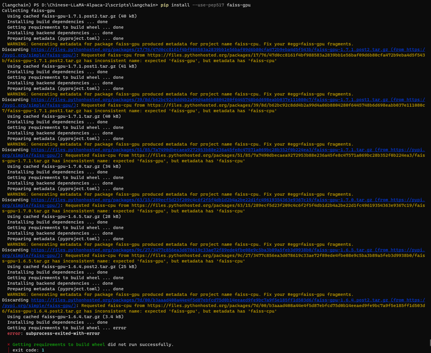Click yellow 's-gpu-1.6.5.tar.gz has inconsistent name' line
The height and width of the screenshot is (353, 431).
[123, 262]
